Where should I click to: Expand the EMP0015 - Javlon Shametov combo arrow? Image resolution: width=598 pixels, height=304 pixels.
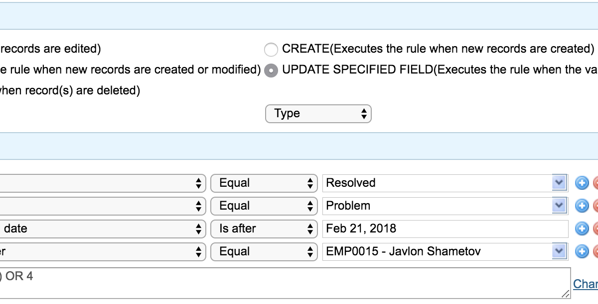(559, 251)
